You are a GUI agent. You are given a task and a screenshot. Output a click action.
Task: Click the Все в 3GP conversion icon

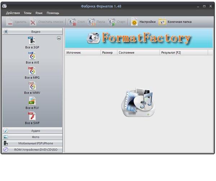[32, 40]
